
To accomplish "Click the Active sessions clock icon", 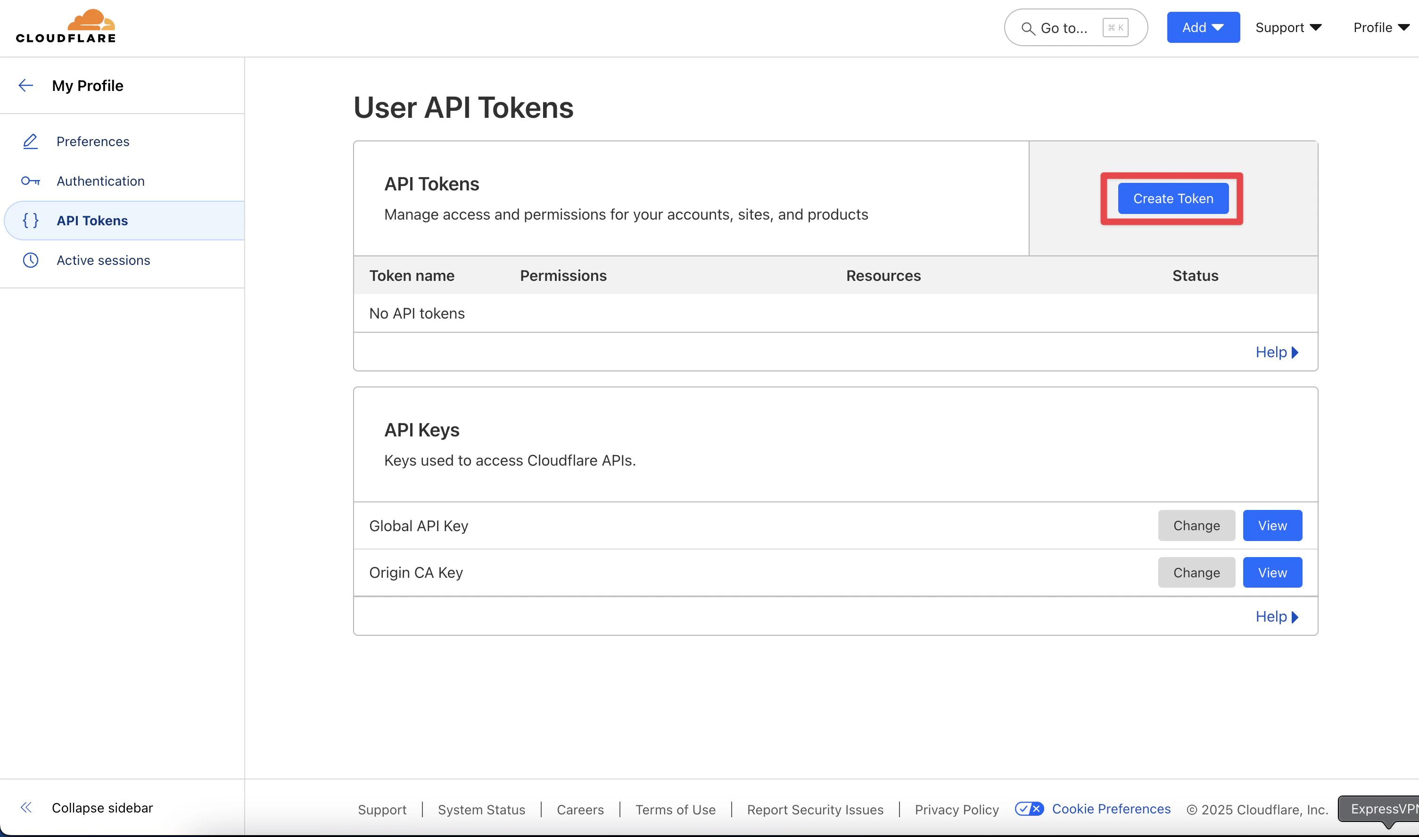I will [31, 260].
